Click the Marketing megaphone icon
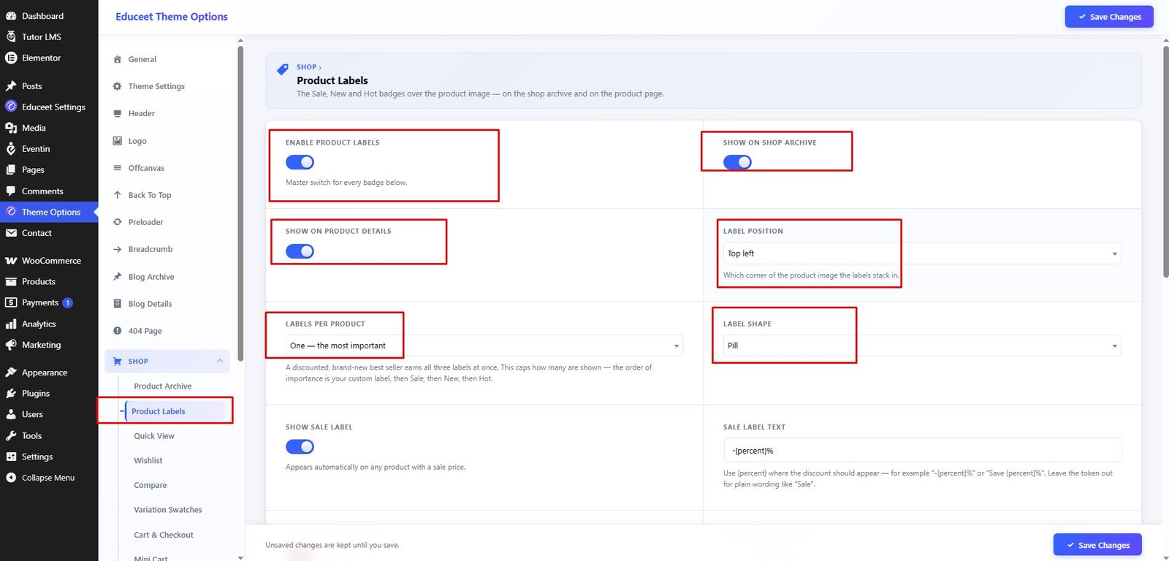Image resolution: width=1169 pixels, height=561 pixels. (11, 345)
